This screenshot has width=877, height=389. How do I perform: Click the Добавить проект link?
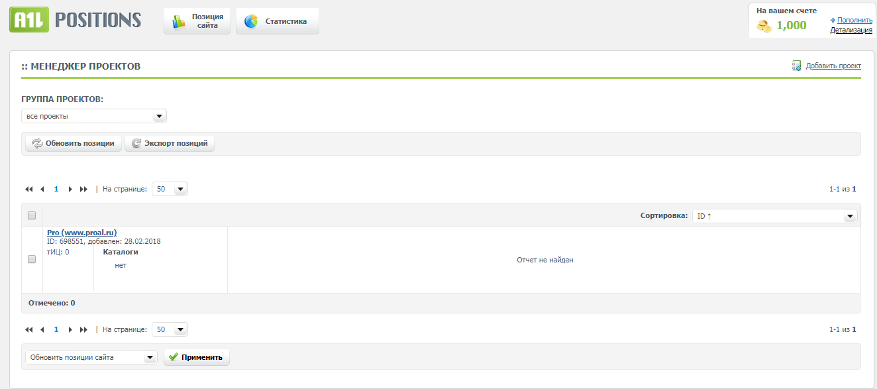(833, 66)
